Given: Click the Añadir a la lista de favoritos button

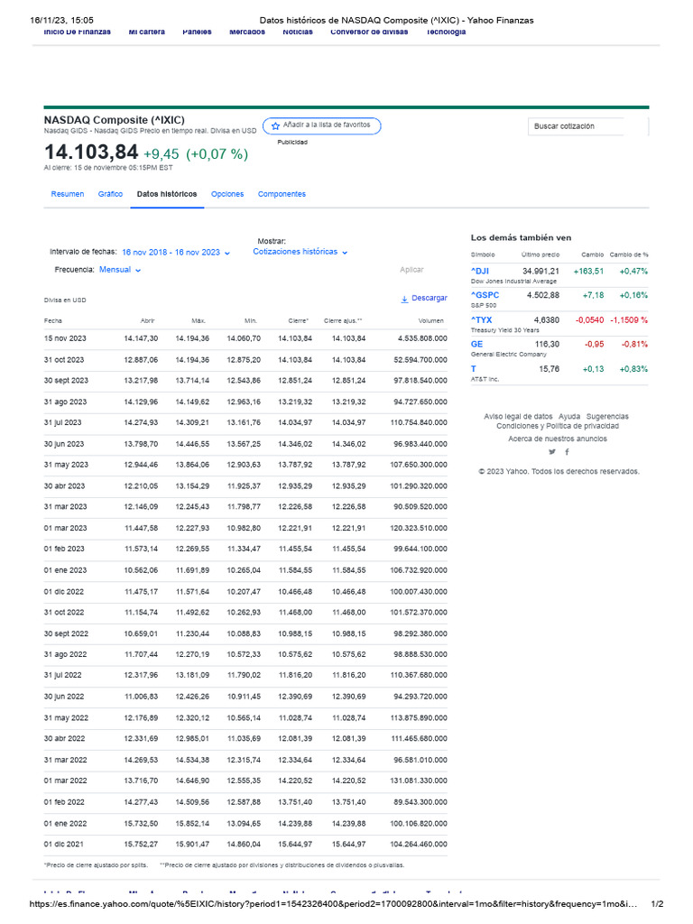Looking at the screenshot, I should coord(322,125).
